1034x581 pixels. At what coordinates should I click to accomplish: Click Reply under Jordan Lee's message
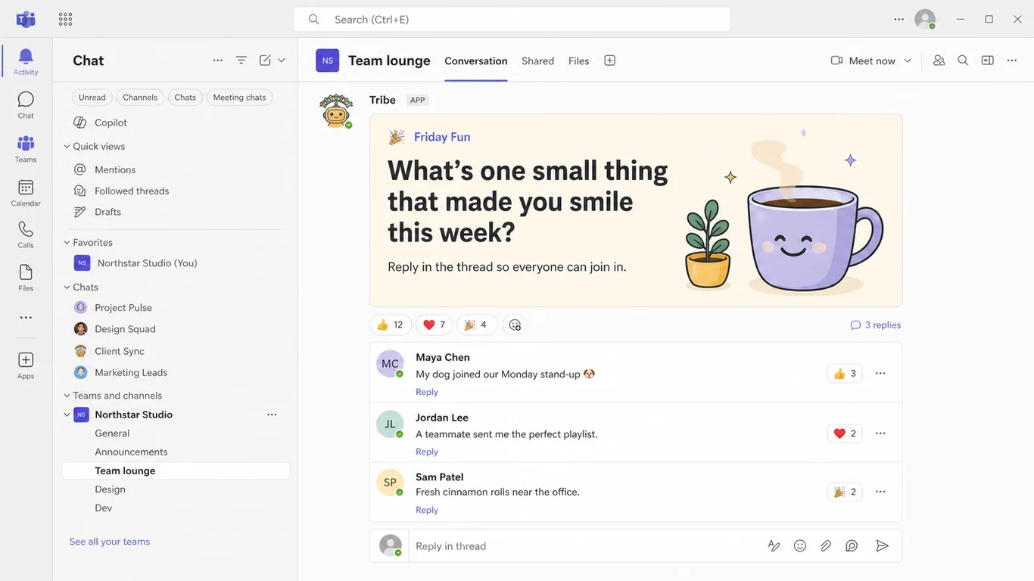coord(427,452)
